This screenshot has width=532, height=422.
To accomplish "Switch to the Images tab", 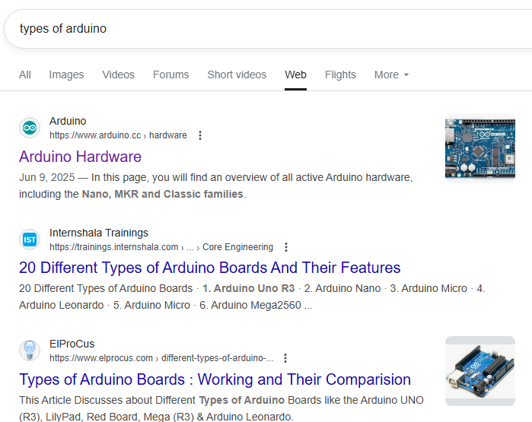I will pos(66,75).
